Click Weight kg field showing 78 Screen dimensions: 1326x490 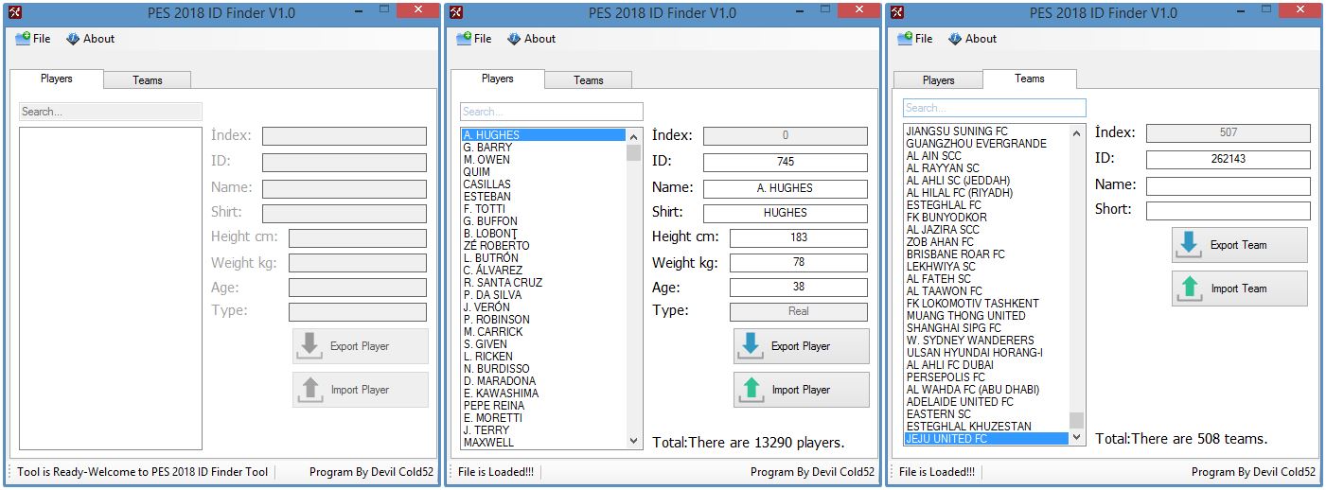point(798,262)
